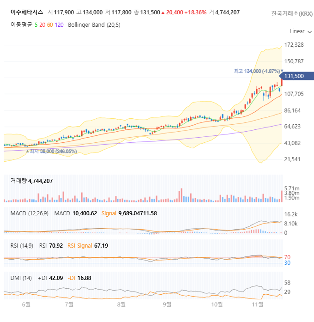Image resolution: width=314 pixels, height=322 pixels.
Task: Select the 5-day moving average label
Action: pyautogui.click(x=36, y=25)
